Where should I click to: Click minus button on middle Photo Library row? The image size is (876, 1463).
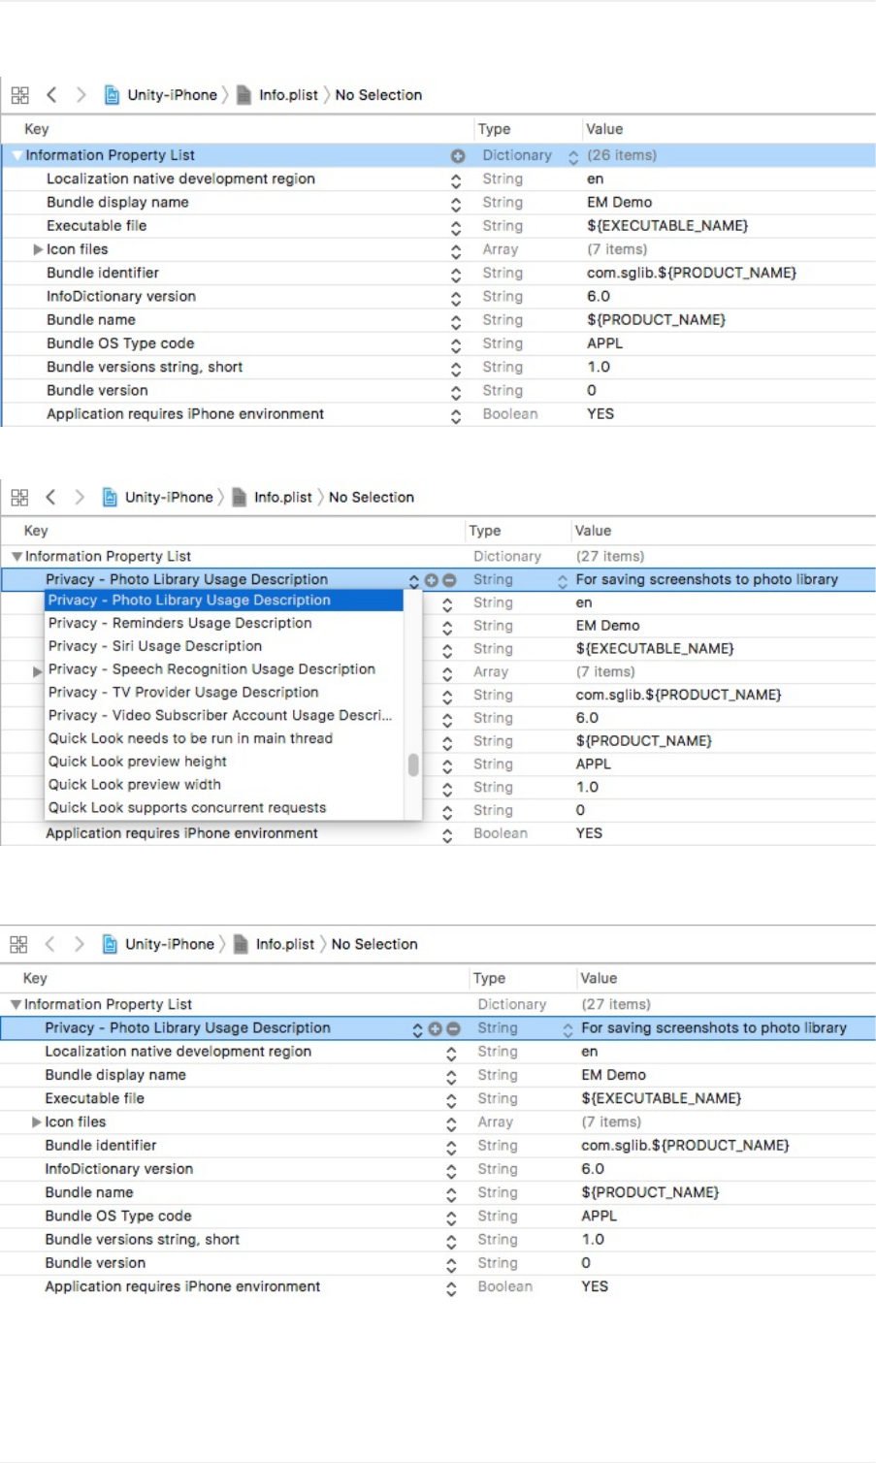click(x=449, y=580)
